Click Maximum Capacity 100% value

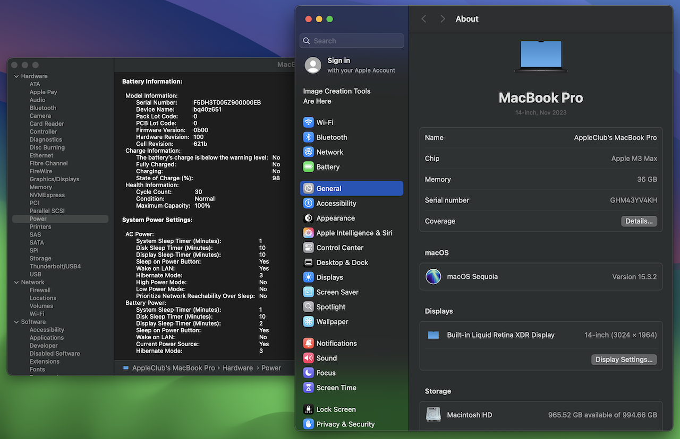point(202,206)
